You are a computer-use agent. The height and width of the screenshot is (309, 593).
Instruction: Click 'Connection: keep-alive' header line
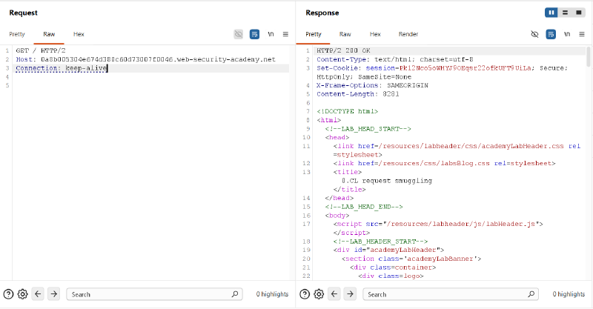coord(62,68)
